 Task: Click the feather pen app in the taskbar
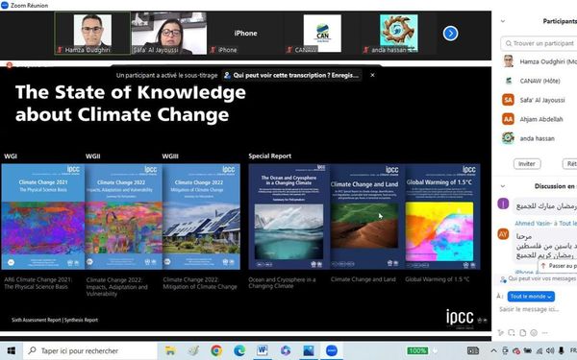[x=193, y=350]
